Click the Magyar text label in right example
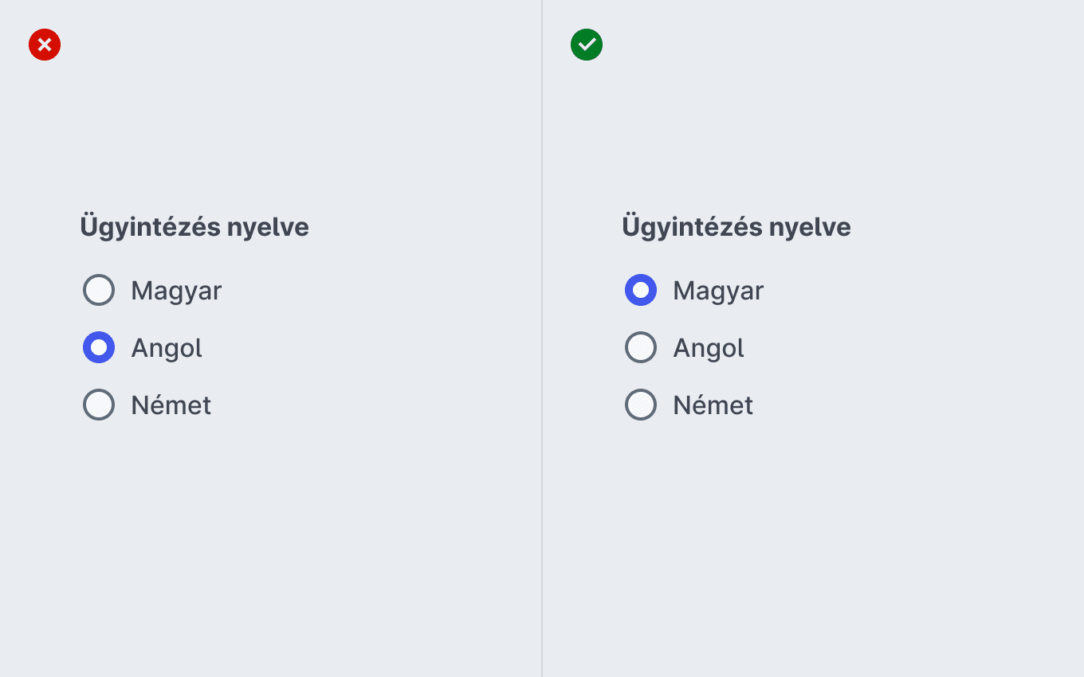This screenshot has height=677, width=1084. point(718,292)
